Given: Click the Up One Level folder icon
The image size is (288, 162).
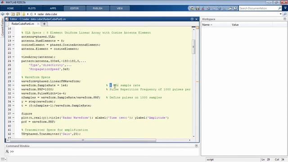Looking at the screenshot, I should point(13,14).
